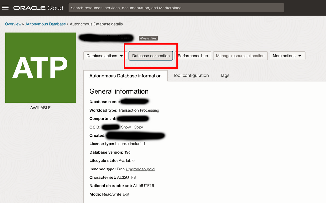Image resolution: width=326 pixels, height=203 pixels.
Task: Edit the Read/write mode setting
Action: point(126,194)
